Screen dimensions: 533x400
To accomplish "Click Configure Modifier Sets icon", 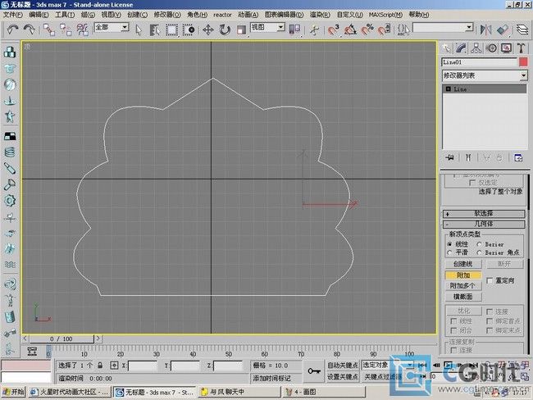I will (518, 157).
